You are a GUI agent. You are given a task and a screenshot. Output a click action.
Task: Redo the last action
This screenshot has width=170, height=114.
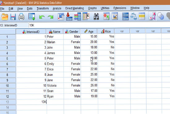[50, 17]
